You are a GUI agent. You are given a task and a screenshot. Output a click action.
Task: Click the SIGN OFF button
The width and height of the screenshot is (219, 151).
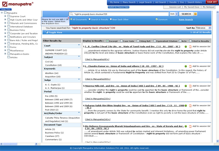212,2
